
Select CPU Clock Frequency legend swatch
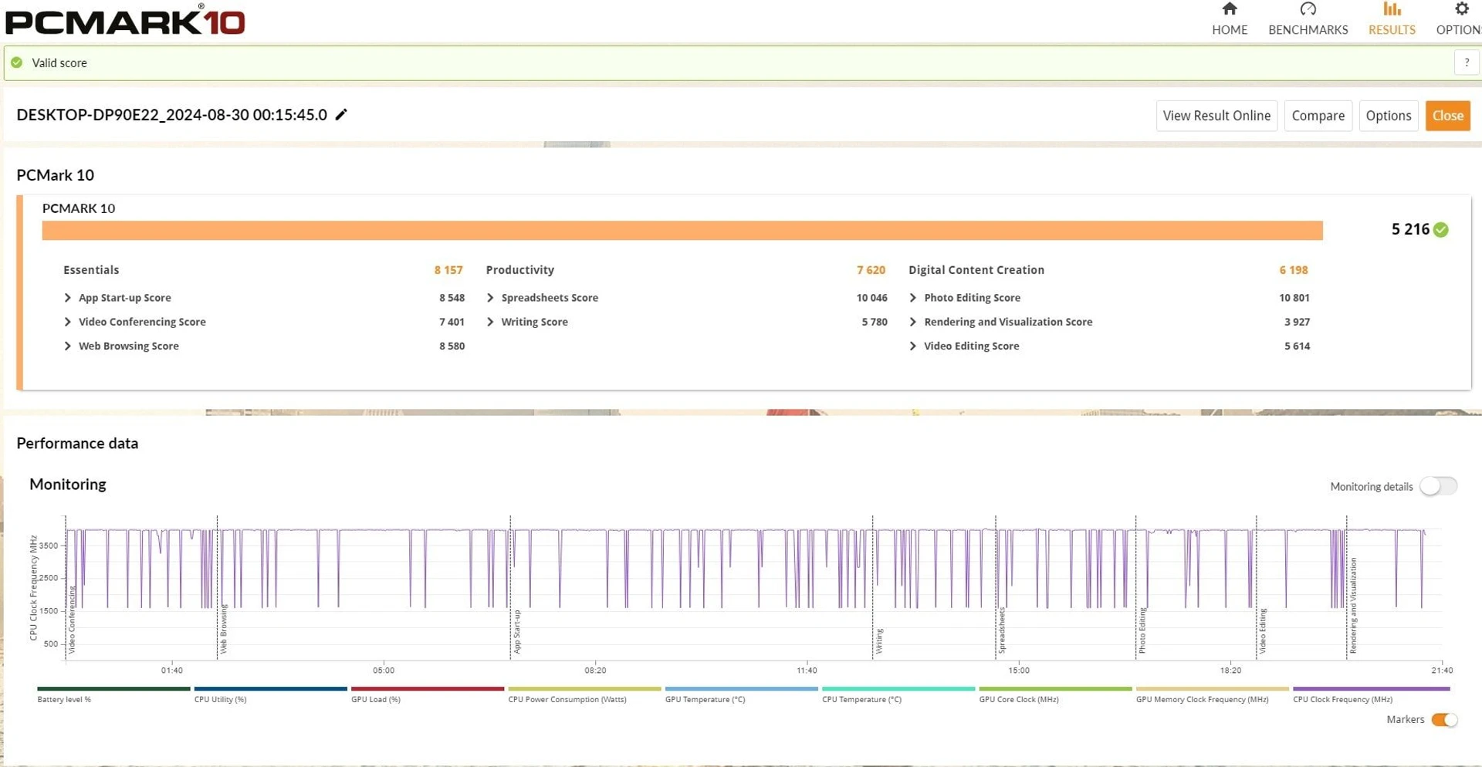(1372, 689)
